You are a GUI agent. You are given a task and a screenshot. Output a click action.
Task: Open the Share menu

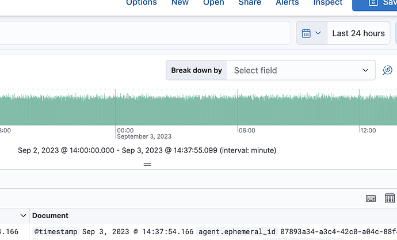[x=250, y=2]
